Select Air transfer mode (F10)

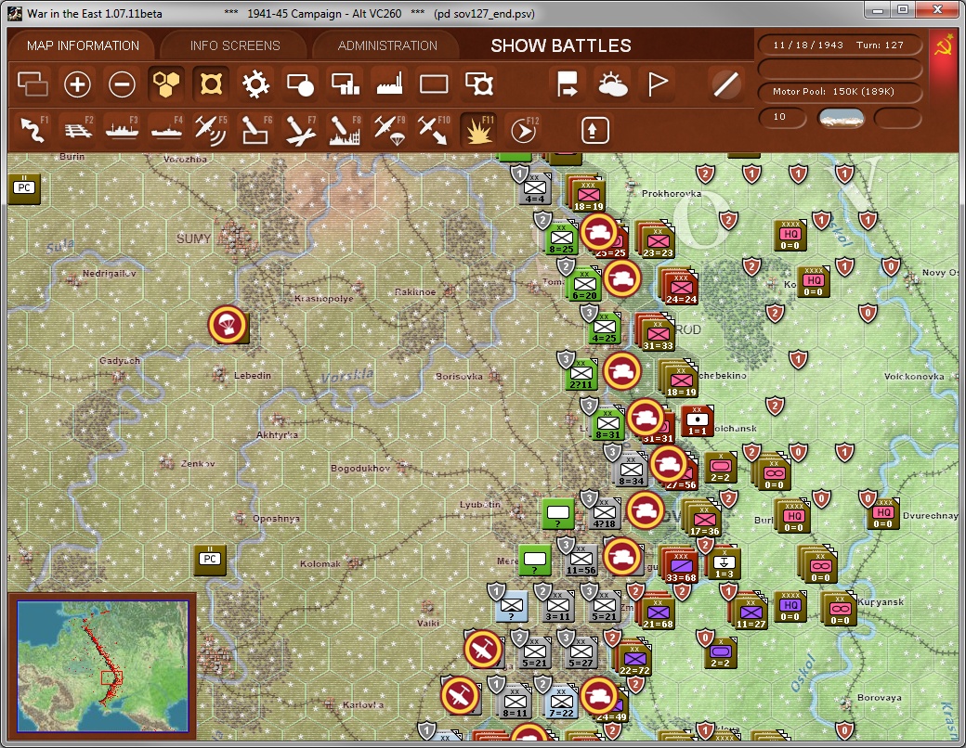click(x=434, y=129)
